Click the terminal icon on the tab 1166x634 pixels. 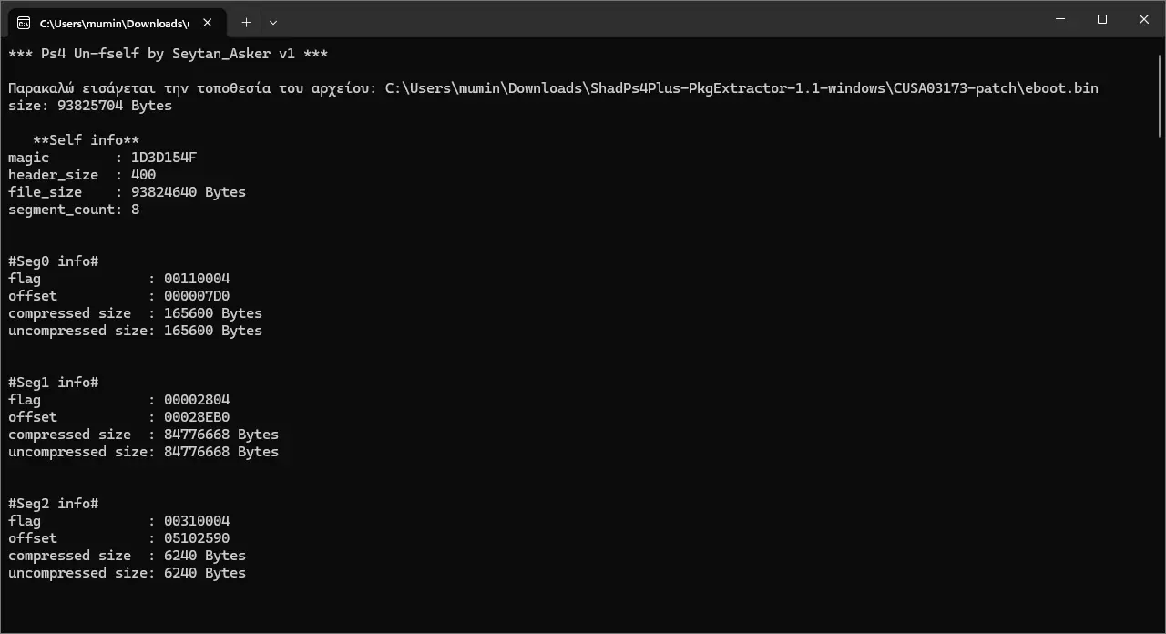tap(24, 23)
